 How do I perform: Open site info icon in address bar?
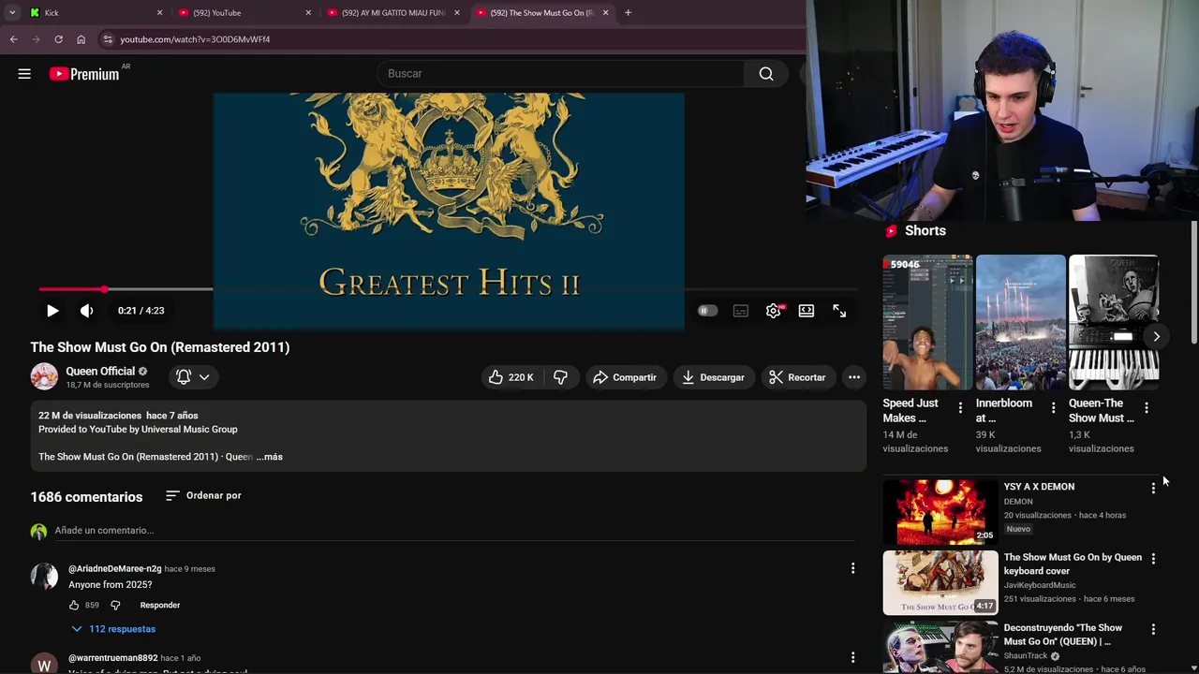[108, 39]
